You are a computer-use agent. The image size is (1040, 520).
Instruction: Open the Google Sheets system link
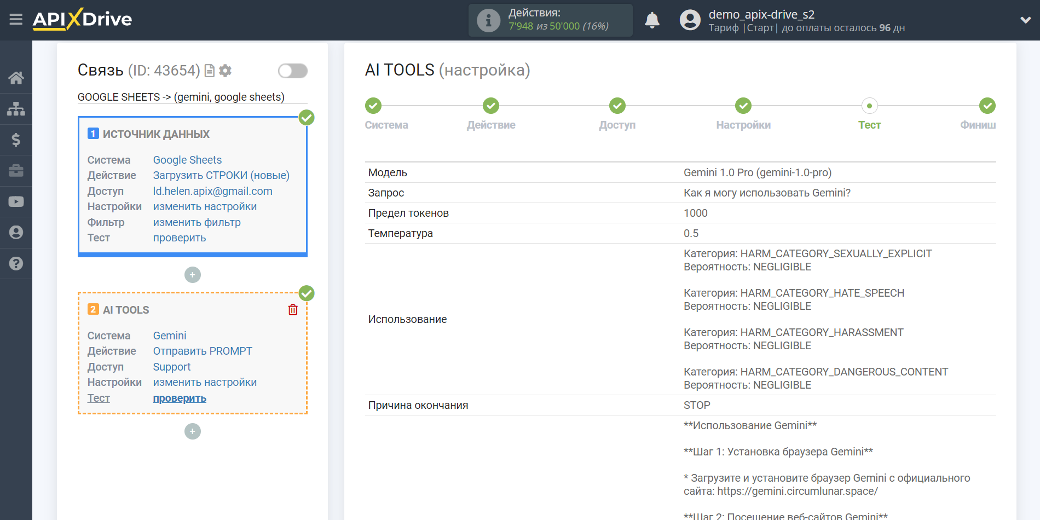coord(187,160)
